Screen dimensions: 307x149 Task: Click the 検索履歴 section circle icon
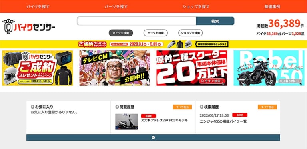[x=201, y=107]
